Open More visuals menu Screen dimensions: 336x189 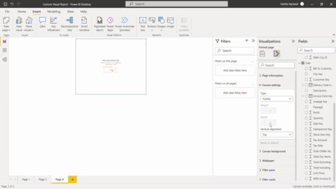[29, 24]
